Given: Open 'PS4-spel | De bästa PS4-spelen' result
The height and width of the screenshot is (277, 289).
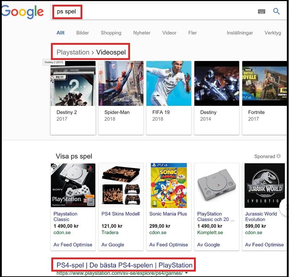Looking at the screenshot, I should pyautogui.click(x=124, y=265).
